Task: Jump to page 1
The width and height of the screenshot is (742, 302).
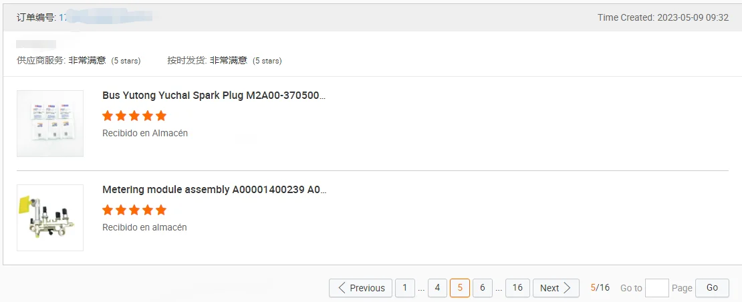Action: [x=404, y=288]
